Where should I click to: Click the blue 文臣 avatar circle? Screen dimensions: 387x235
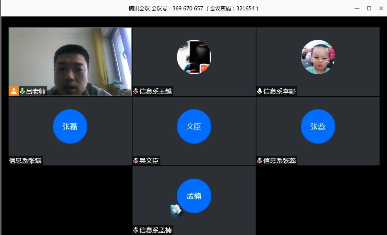[x=194, y=126]
